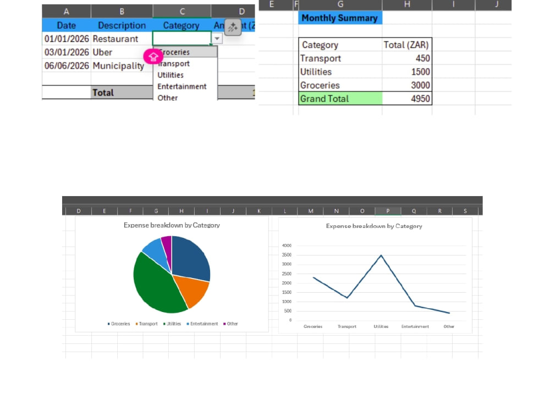Select the 450 value cell
The height and width of the screenshot is (412, 550).
(406, 58)
